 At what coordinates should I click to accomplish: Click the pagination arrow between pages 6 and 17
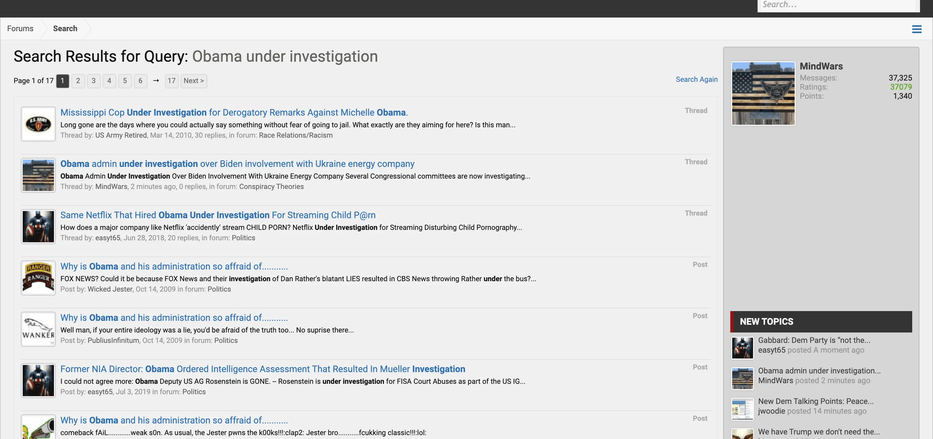coord(156,81)
